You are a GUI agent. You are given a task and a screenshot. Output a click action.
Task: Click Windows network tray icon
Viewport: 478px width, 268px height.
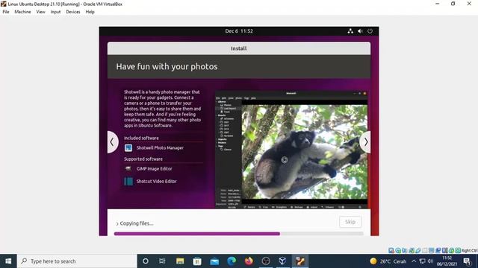point(422,261)
